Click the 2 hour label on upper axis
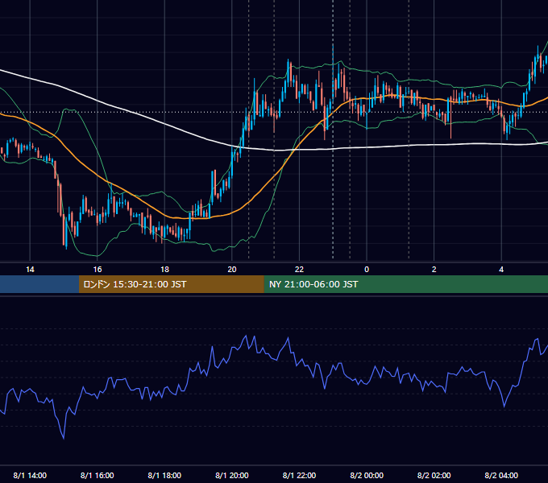This screenshot has width=548, height=483. (434, 270)
